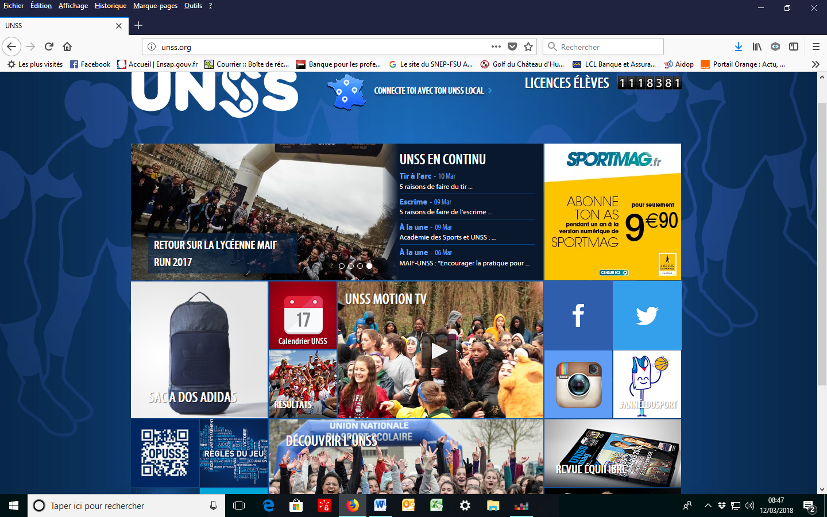Open the Outils menu
The image size is (827, 517).
coord(193,6)
